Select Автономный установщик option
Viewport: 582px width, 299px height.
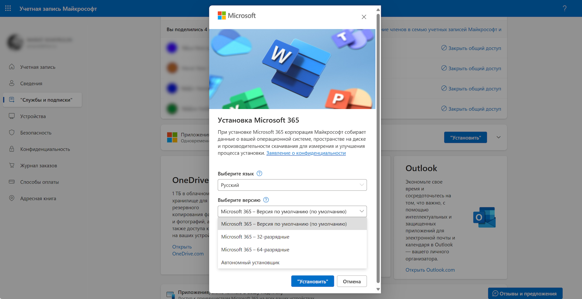292,263
